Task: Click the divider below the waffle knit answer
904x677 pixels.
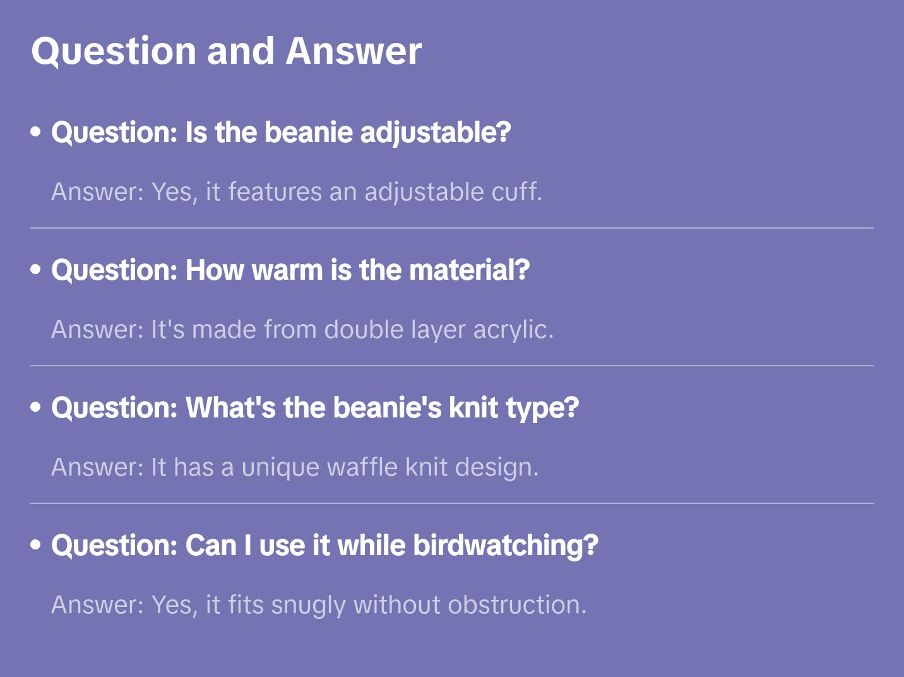Action: coord(452,503)
